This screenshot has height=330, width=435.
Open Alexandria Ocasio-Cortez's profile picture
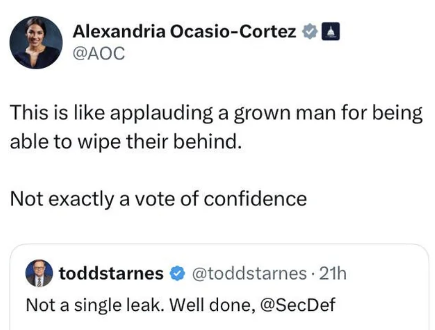(x=36, y=43)
